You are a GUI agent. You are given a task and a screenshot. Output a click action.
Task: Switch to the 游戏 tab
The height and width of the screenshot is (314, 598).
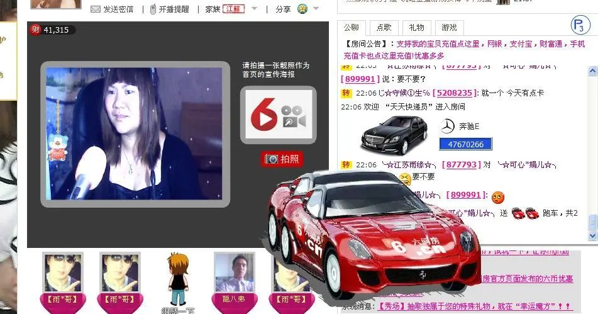[x=449, y=28]
